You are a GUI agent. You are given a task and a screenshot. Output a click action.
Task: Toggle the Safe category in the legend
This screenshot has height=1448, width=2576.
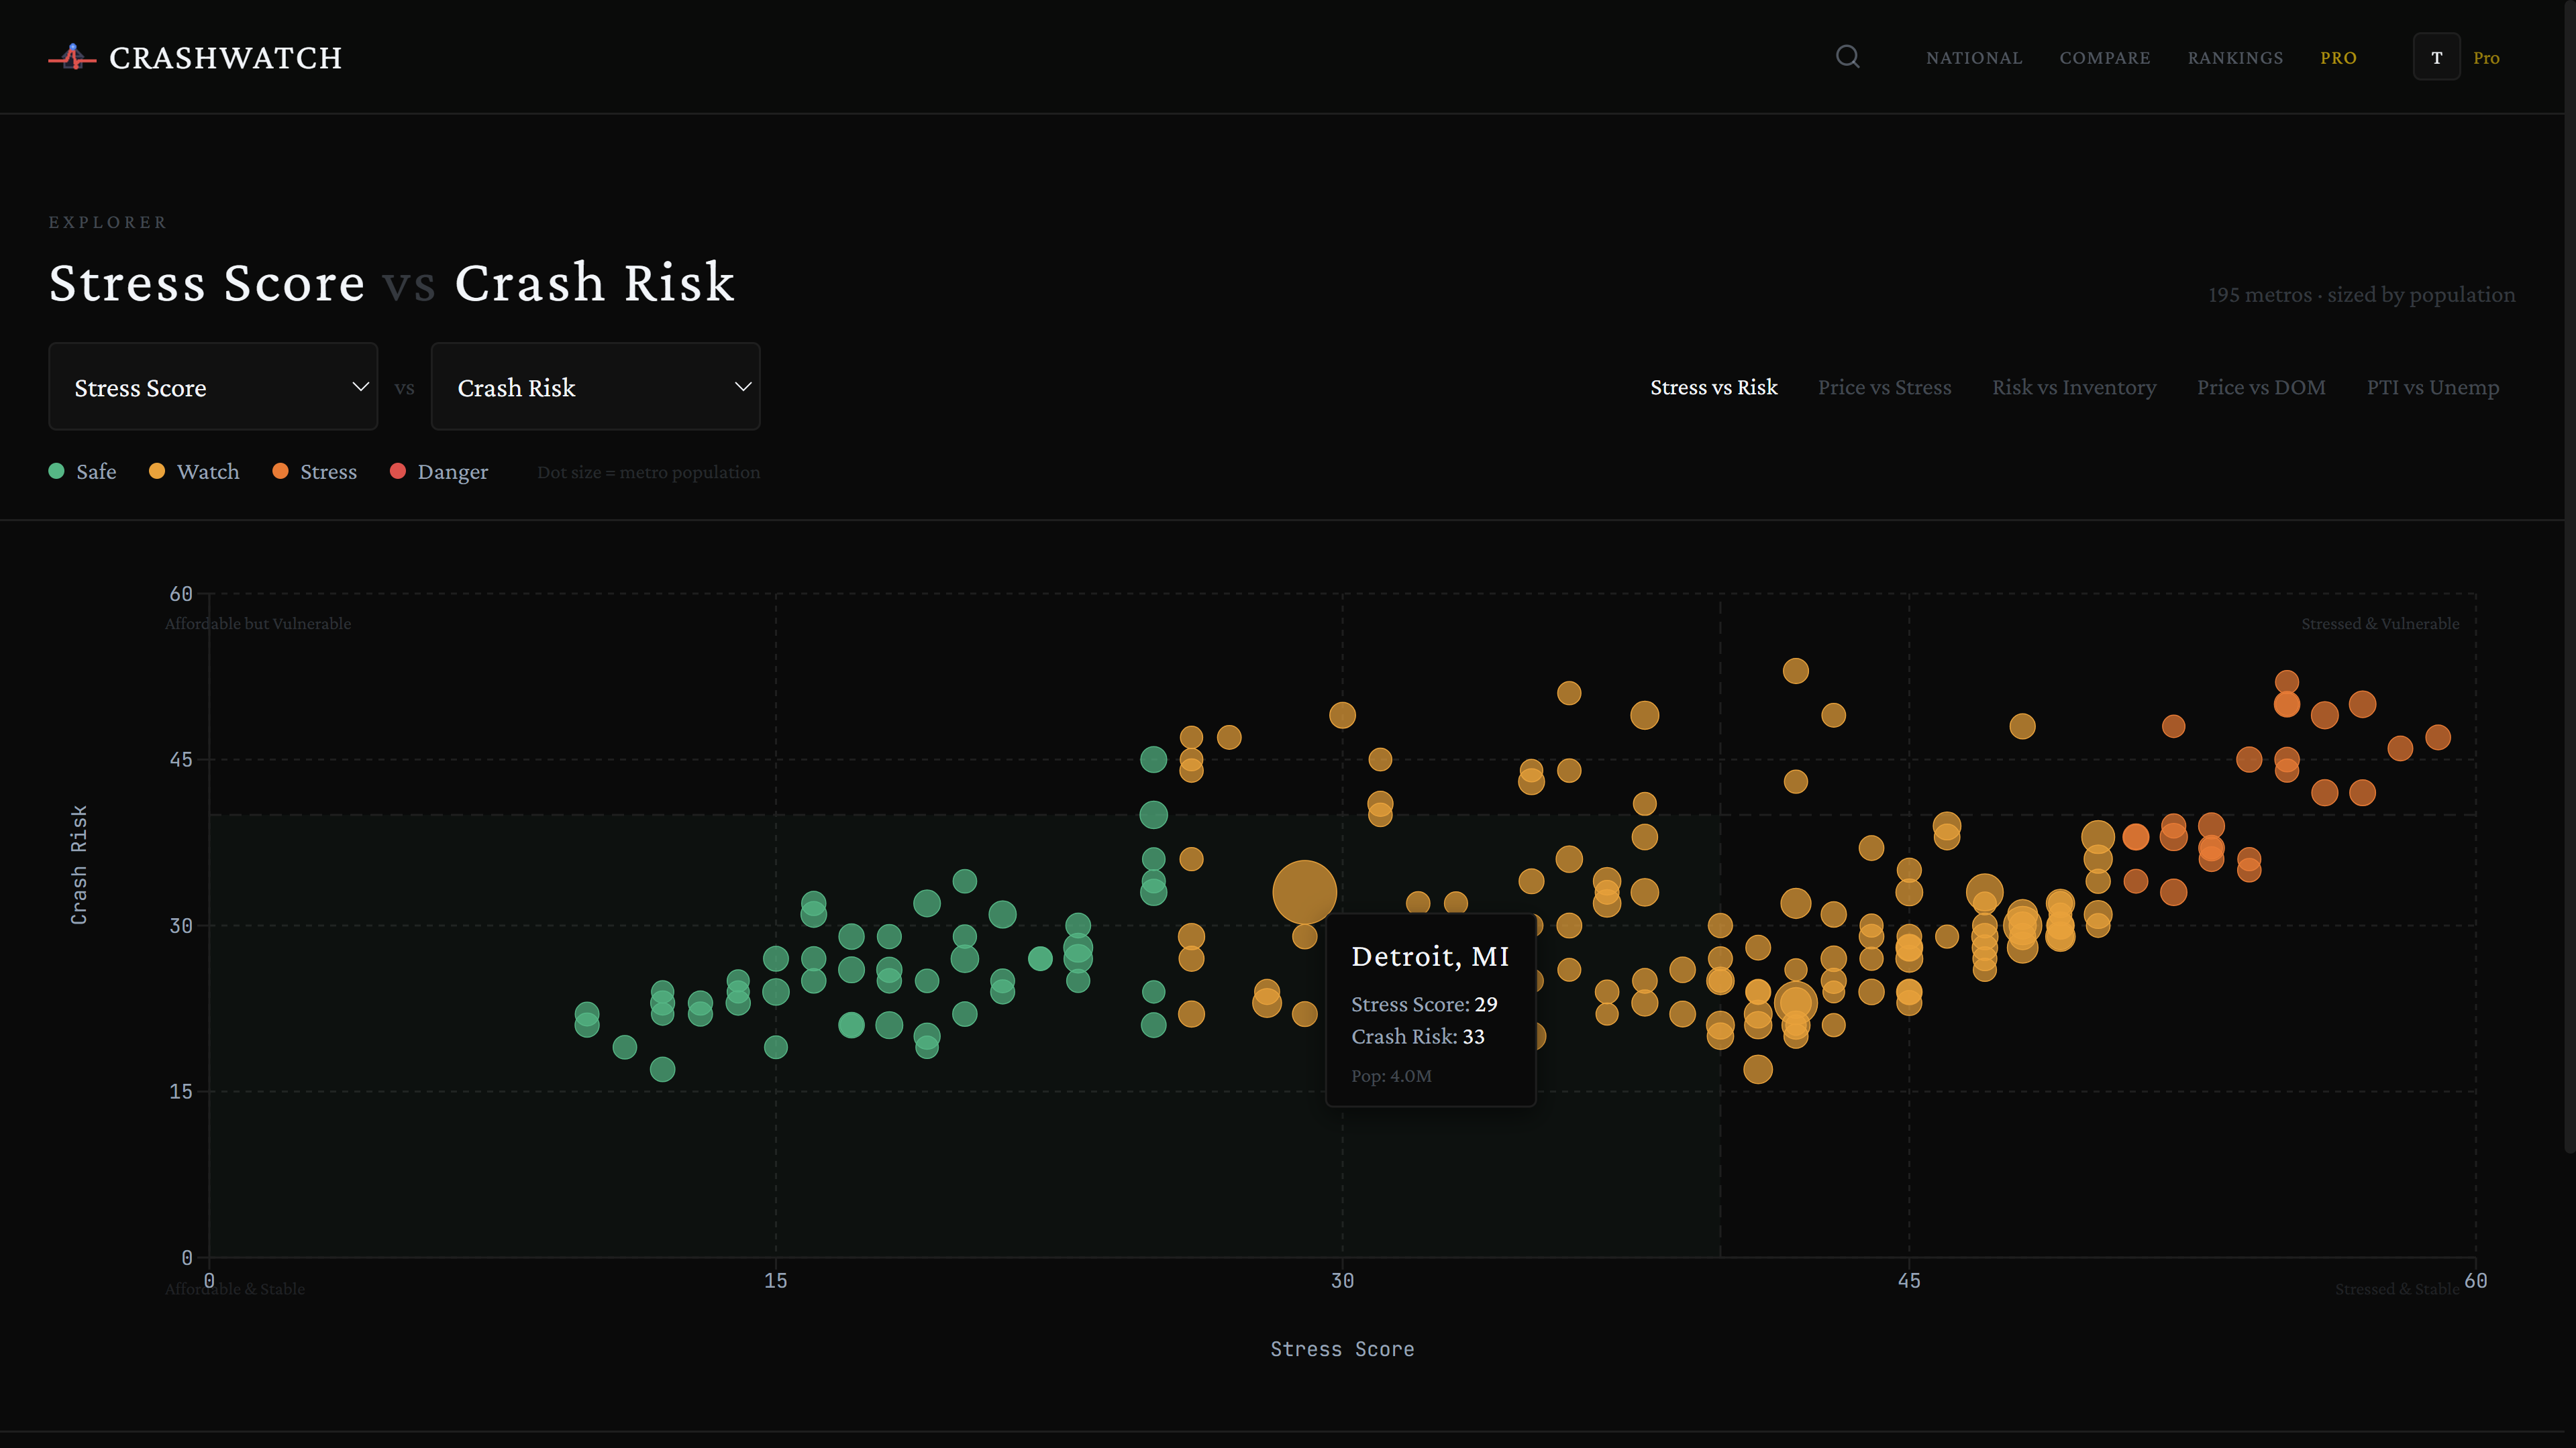81,471
